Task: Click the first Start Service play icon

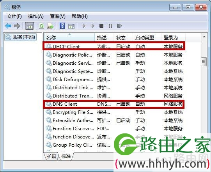Action: (x=84, y=26)
